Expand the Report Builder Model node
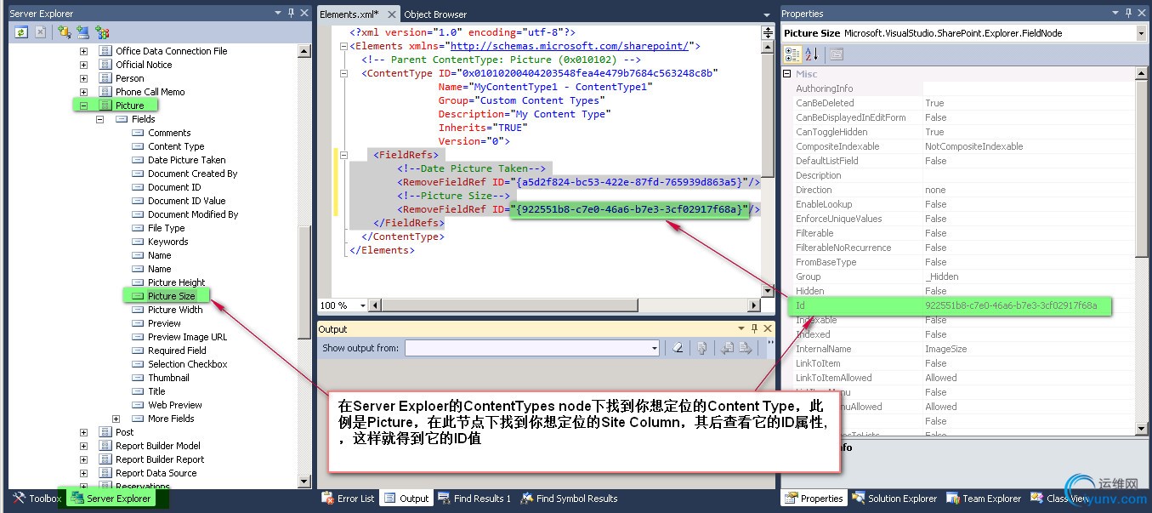 [x=83, y=446]
